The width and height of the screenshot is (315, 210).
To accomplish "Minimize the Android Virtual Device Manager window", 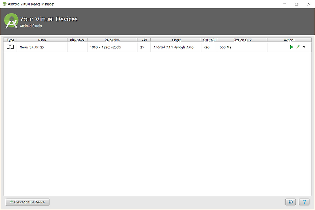I will click(x=284, y=4).
